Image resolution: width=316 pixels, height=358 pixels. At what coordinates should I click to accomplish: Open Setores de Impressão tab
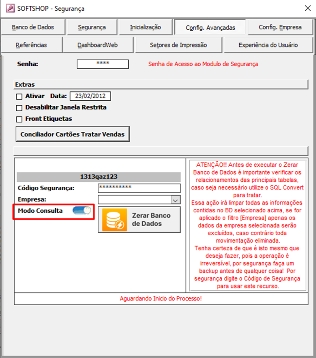[x=178, y=45]
